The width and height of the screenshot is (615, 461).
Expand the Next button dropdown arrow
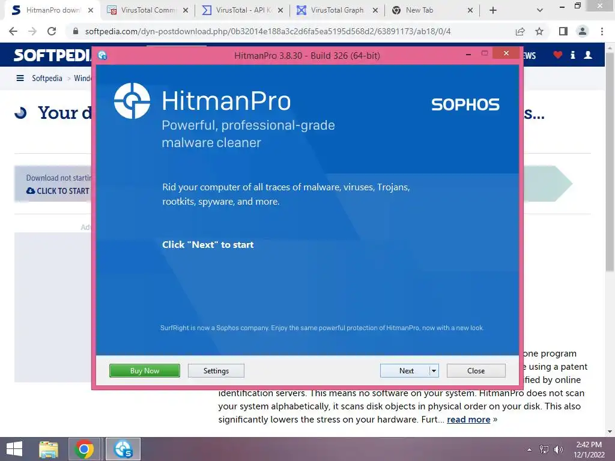(x=434, y=370)
